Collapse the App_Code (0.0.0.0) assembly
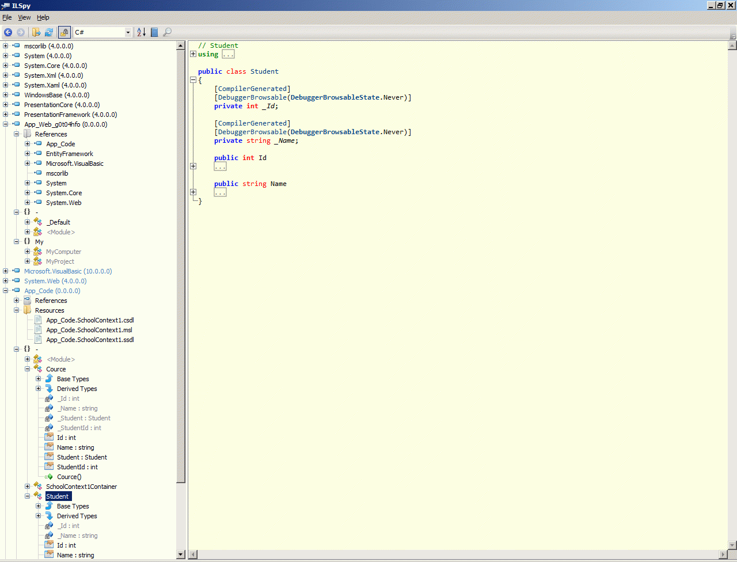 point(6,291)
